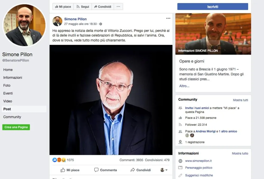
Task: Click the Simone Pillon profile picture thumbnail
Action: 57,21
